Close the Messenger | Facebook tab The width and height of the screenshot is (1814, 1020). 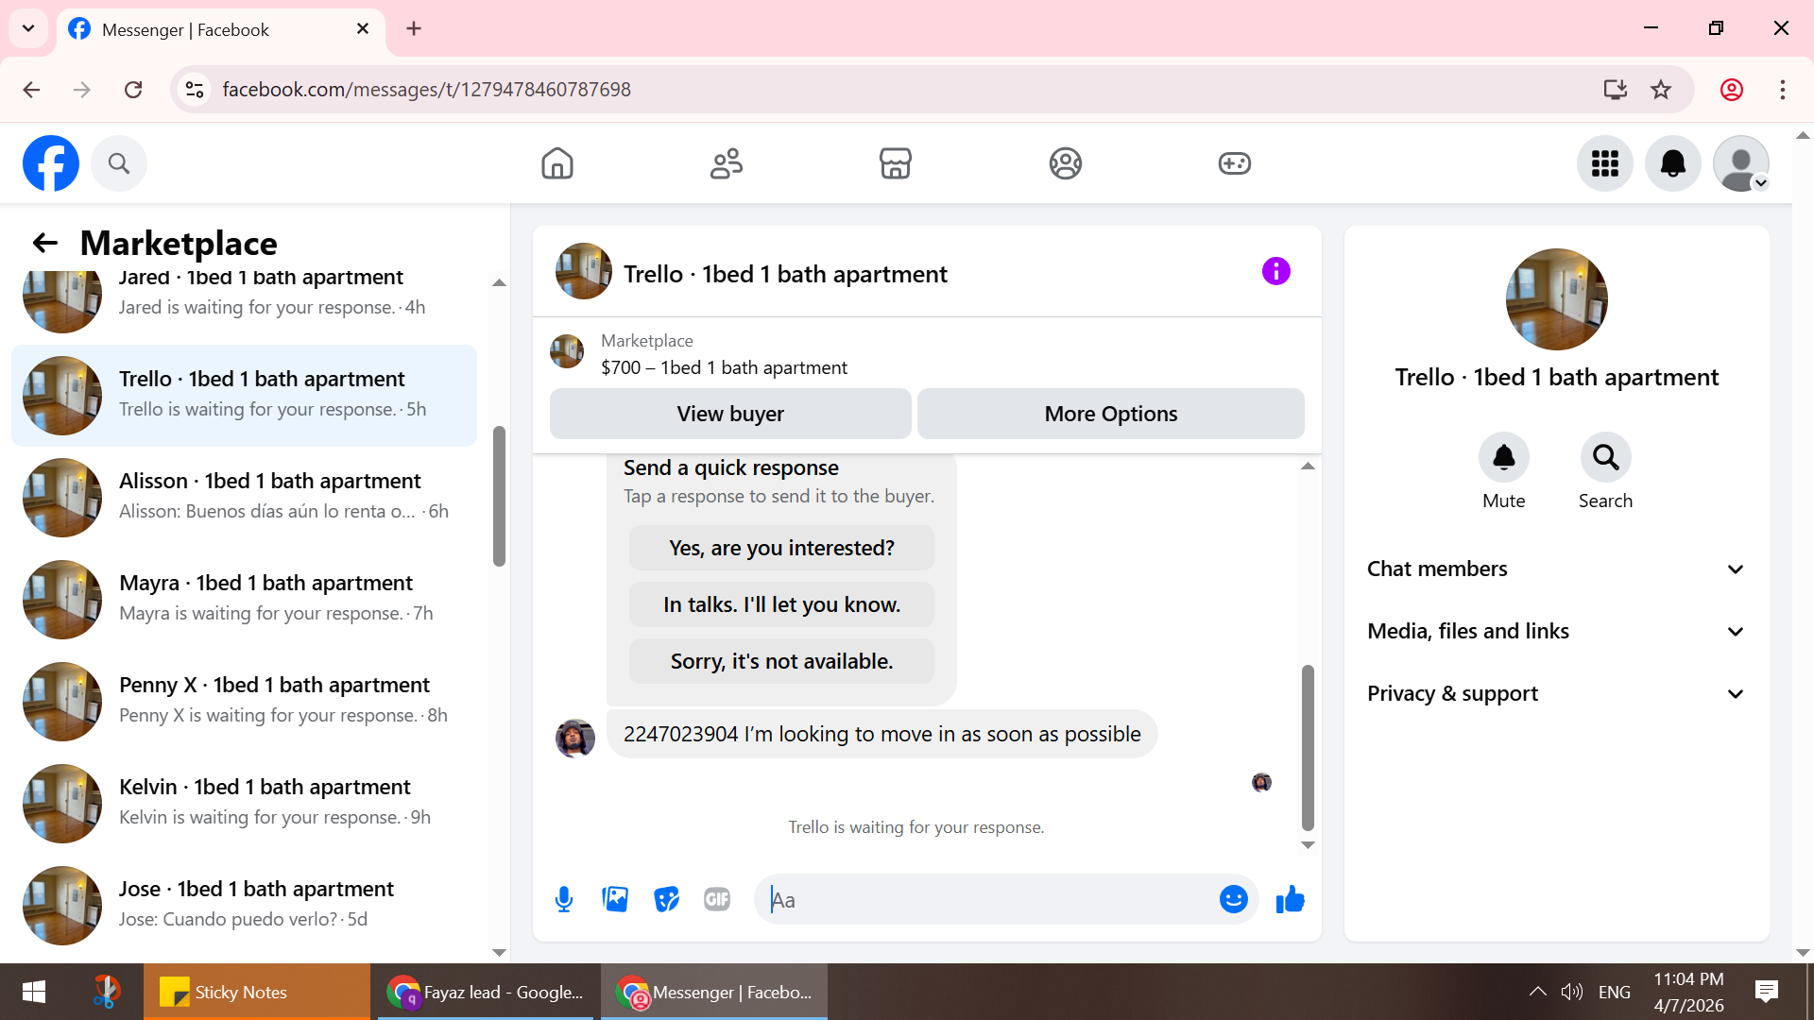[x=363, y=29]
